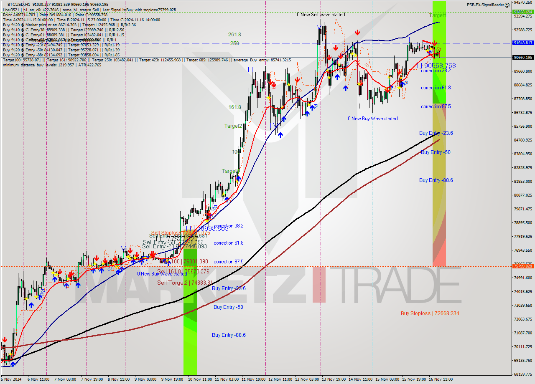Click the '11 Nov 19:00' time axis label
This screenshot has width=535, height=384.
click(x=253, y=379)
